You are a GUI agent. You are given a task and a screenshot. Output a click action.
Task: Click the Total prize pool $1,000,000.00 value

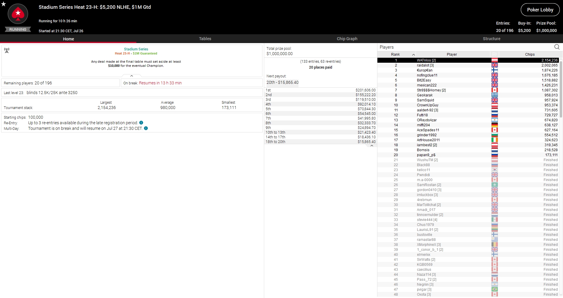(279, 54)
